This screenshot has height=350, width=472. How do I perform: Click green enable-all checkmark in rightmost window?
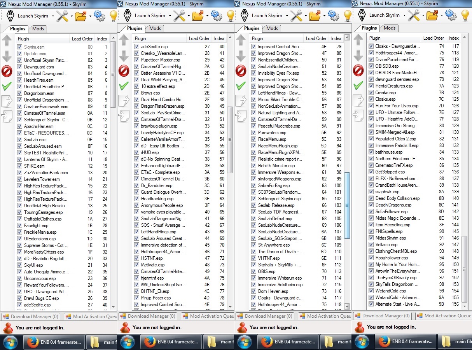[x=358, y=85]
